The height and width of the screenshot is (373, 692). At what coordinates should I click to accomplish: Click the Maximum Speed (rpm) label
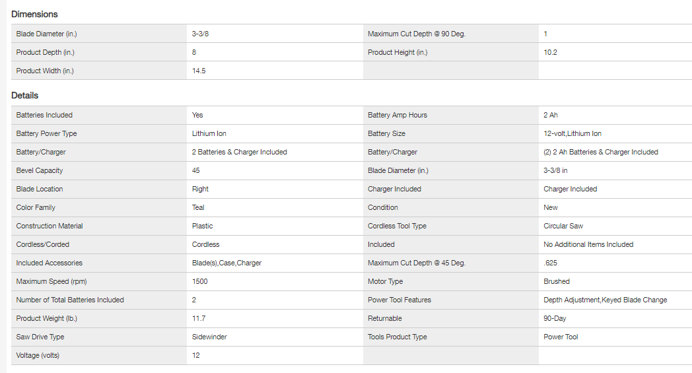coord(48,281)
